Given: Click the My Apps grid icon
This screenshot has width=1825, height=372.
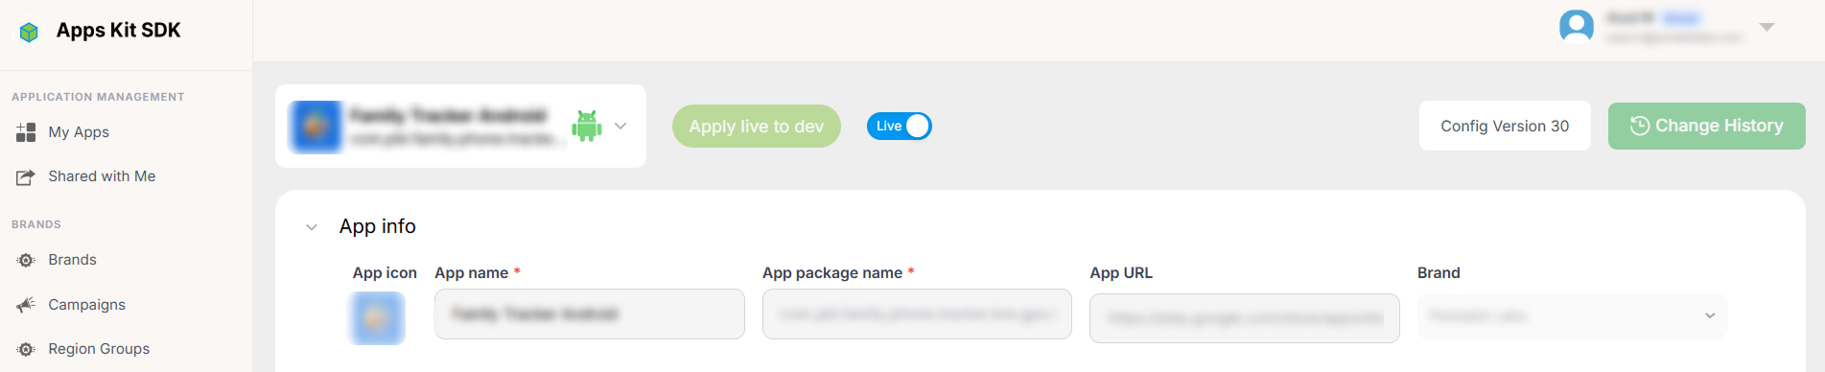Looking at the screenshot, I should pos(26,132).
